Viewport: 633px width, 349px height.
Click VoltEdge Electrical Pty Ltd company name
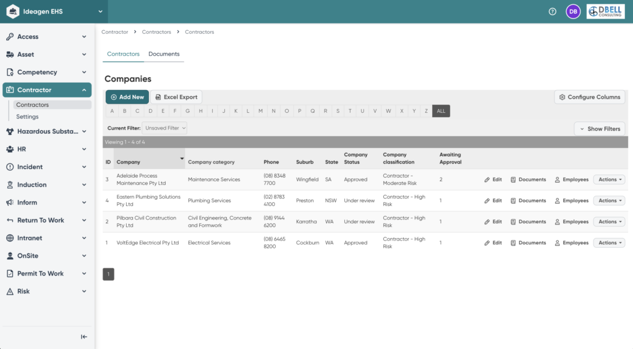[147, 243]
